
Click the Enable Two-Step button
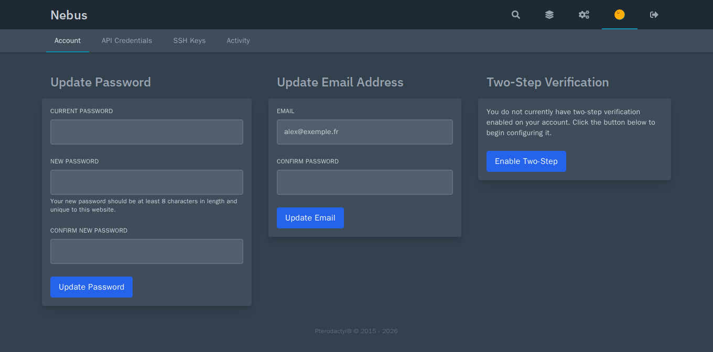point(526,161)
